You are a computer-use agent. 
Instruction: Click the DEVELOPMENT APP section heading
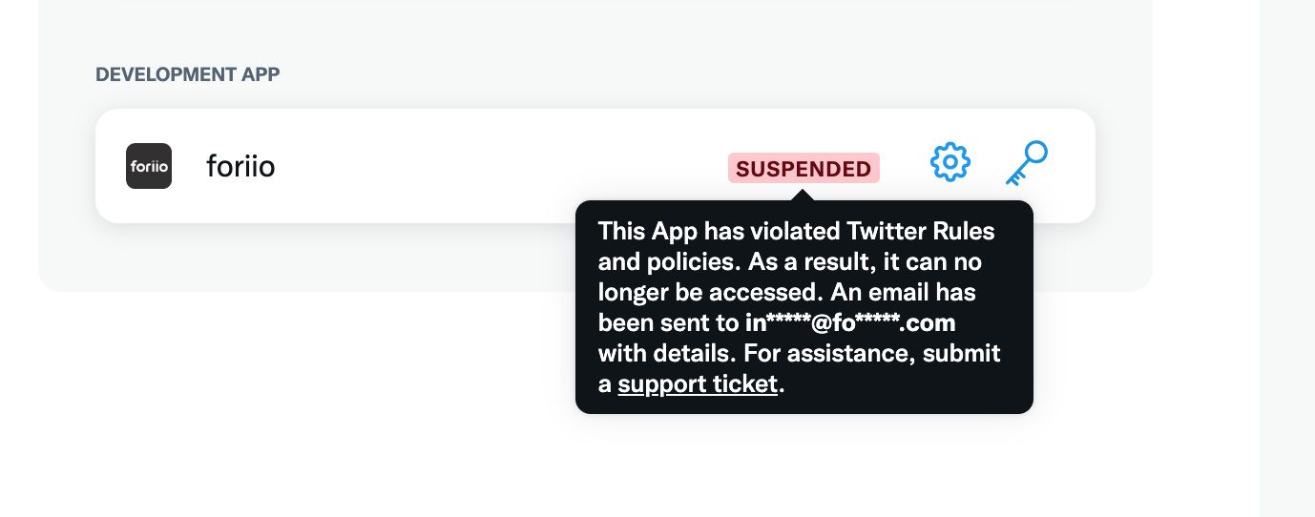[187, 74]
